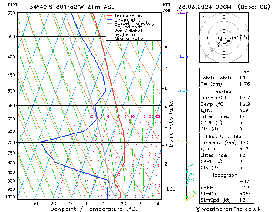The height and width of the screenshot is (212, 274).
Task: Click the blue Dewpoint line swatch in the legend
Action: coord(110,20)
